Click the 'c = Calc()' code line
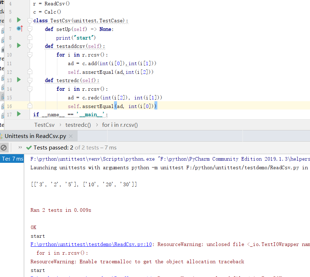Viewport: 310px width, 277px height. click(47, 12)
